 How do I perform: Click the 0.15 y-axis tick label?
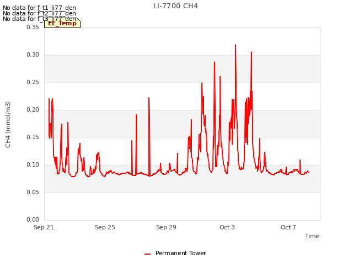(x=33, y=137)
